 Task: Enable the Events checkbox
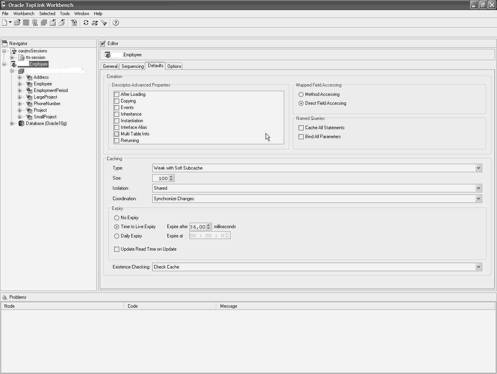point(116,107)
